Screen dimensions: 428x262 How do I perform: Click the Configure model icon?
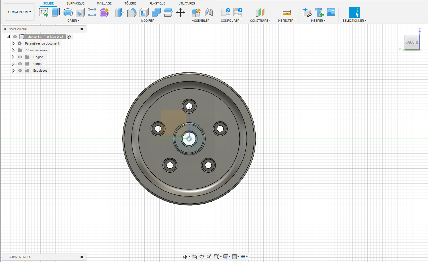click(226, 12)
